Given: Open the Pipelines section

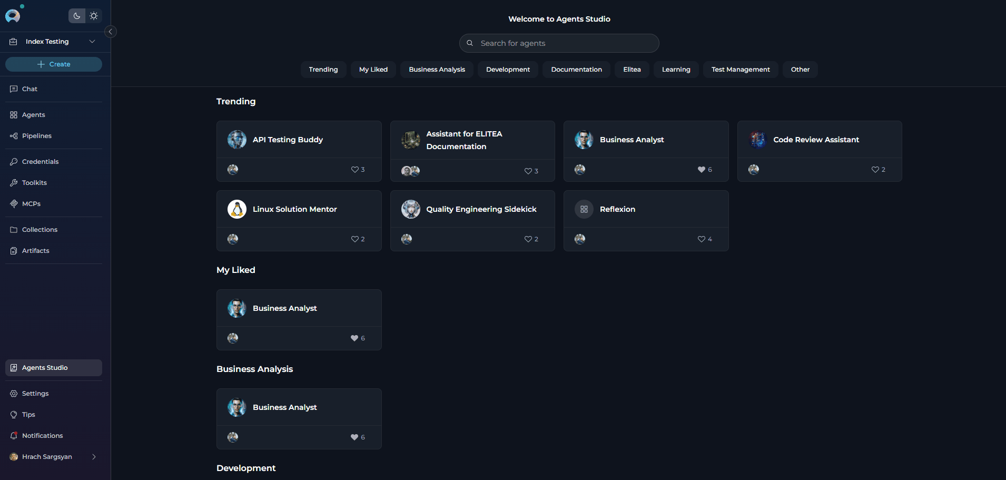Looking at the screenshot, I should (36, 135).
